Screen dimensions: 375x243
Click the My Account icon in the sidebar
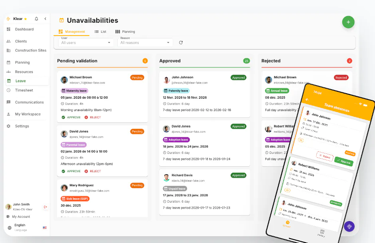pos(8,217)
